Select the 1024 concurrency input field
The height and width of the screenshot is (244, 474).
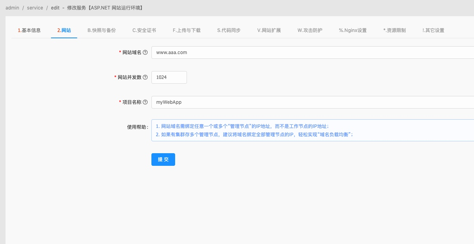click(x=169, y=77)
